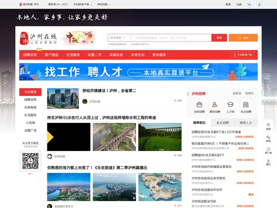Play the black video thumbnail with the yellow arrow

(x=69, y=137)
